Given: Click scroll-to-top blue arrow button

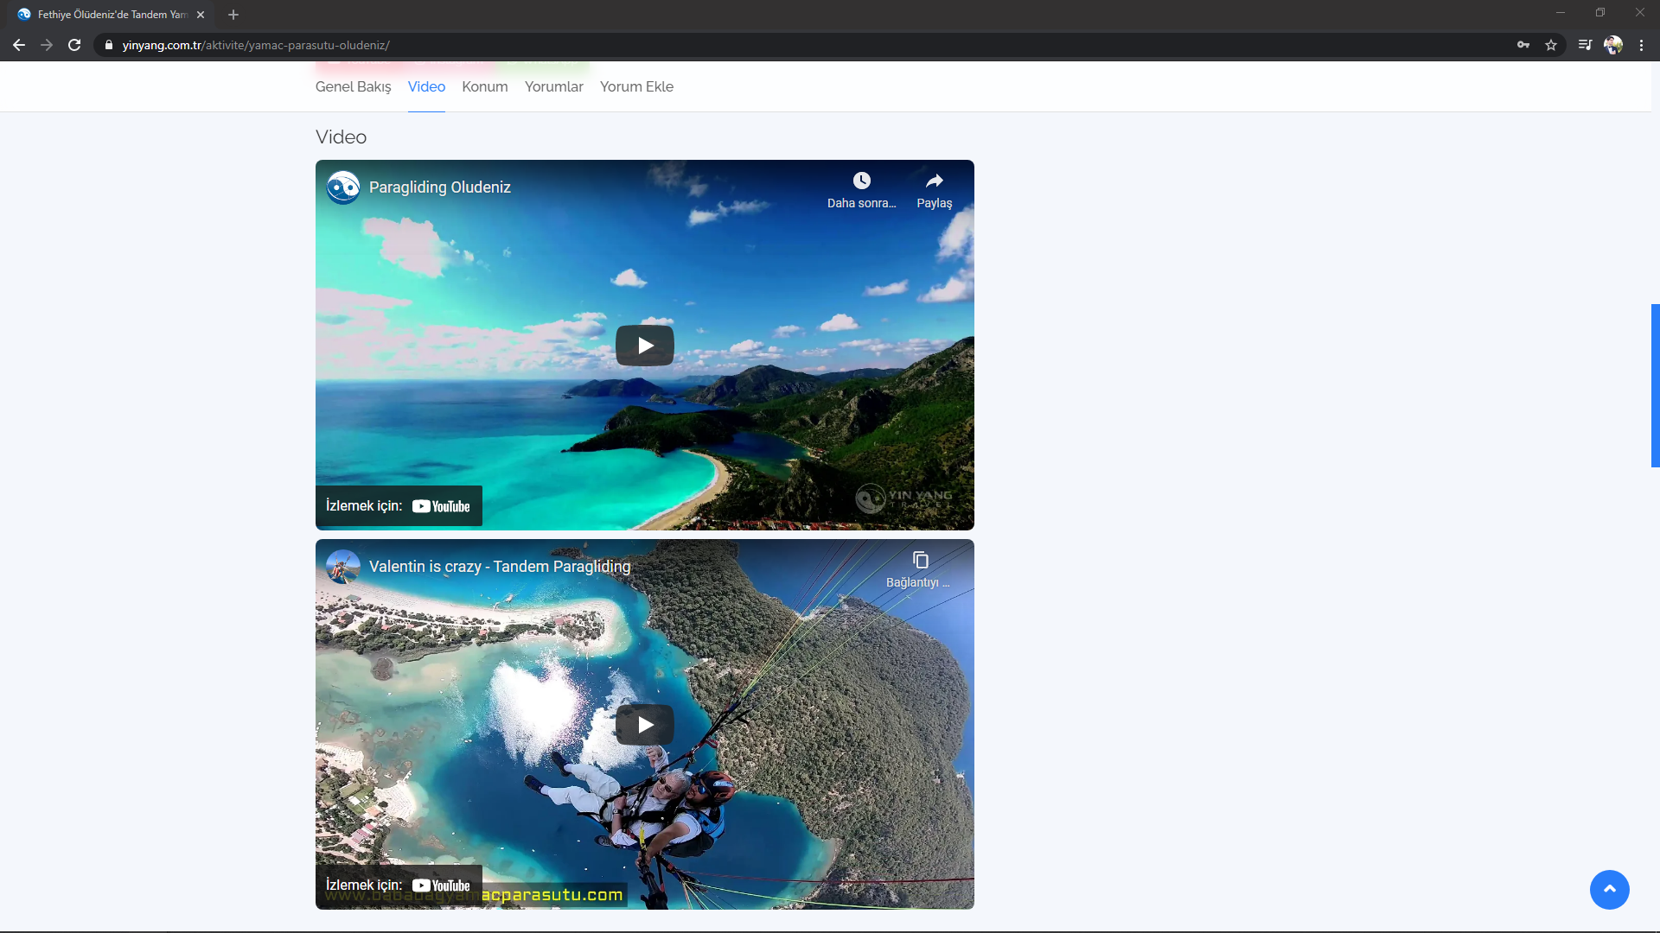Looking at the screenshot, I should point(1609,889).
